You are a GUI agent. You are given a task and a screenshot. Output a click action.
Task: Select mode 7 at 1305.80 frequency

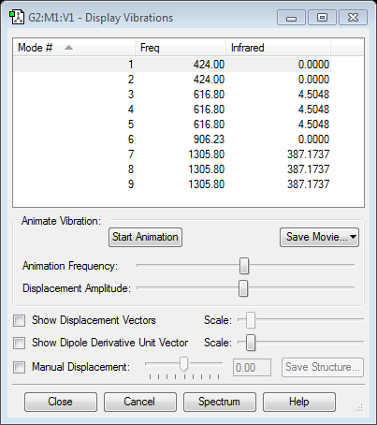coord(172,154)
